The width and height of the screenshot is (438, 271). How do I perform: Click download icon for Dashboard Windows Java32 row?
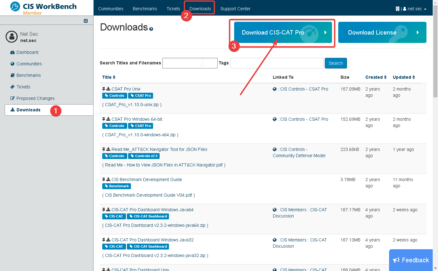tap(108, 240)
